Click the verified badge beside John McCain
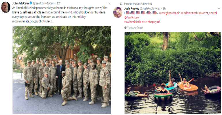The height and width of the screenshot is (115, 222). click(31, 3)
